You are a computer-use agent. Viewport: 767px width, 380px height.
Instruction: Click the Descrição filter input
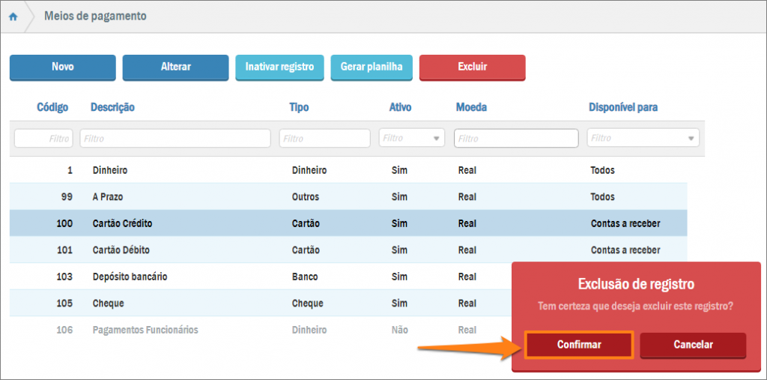point(175,138)
